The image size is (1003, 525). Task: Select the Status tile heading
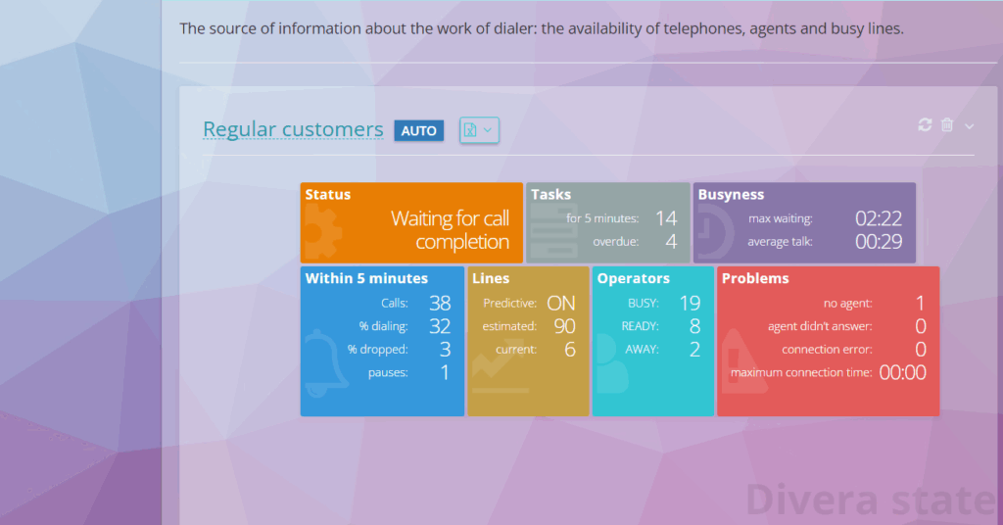click(x=328, y=195)
